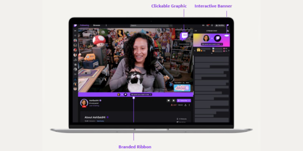
Task: Collapse the Stream Chat panel
Action: click(x=196, y=31)
